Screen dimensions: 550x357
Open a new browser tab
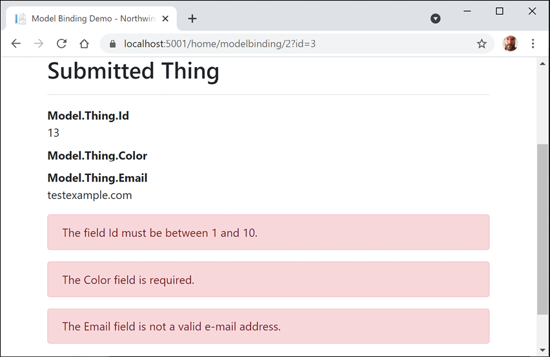[x=192, y=19]
